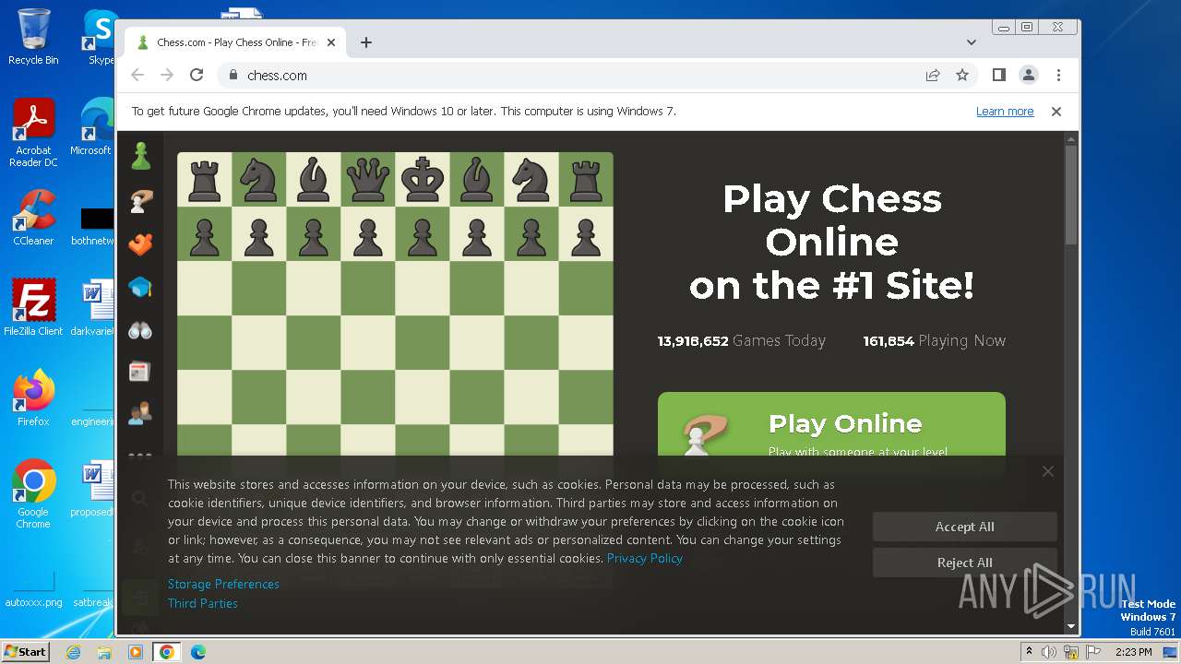This screenshot has height=664, width=1181.
Task: Click the 13,918,652 Games Today text
Action: pyautogui.click(x=741, y=341)
